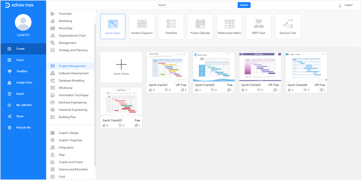Click the category list vertical scrollbar

[x=95, y=95]
